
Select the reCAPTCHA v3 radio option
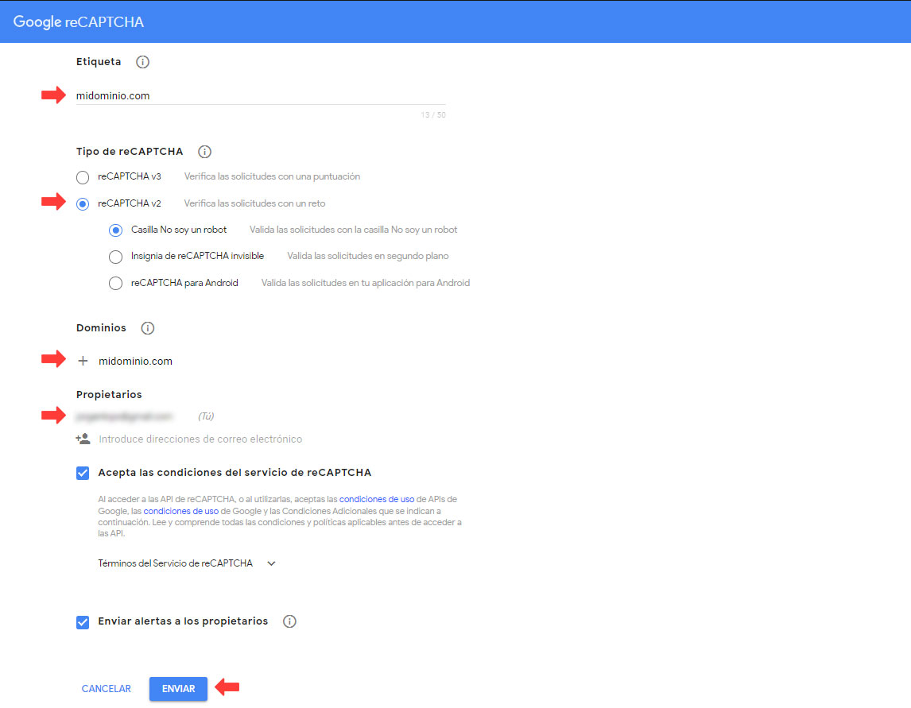(83, 177)
